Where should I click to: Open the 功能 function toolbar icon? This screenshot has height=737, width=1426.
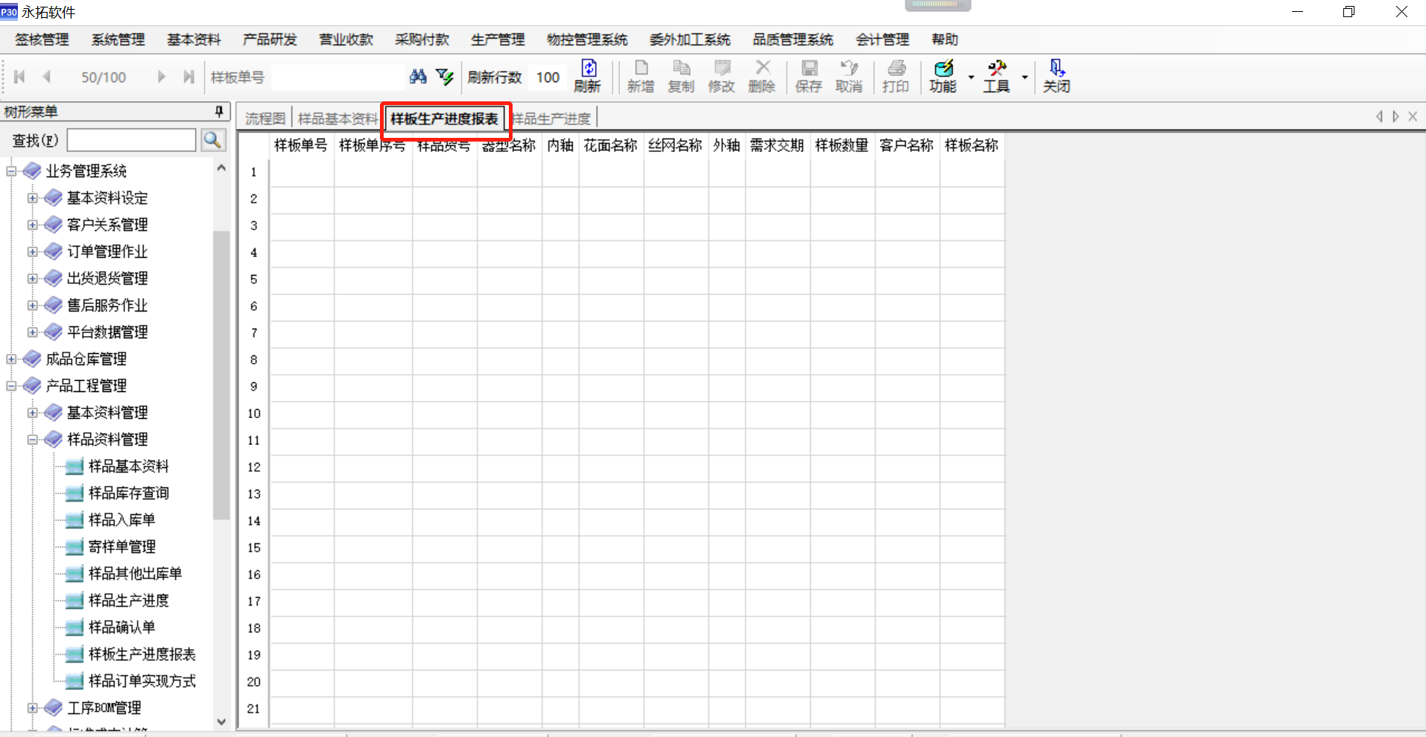coord(942,76)
